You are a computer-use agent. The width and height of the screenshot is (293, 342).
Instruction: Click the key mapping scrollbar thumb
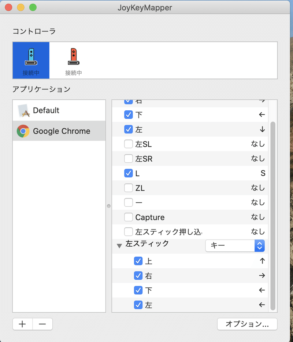pyautogui.click(x=273, y=216)
